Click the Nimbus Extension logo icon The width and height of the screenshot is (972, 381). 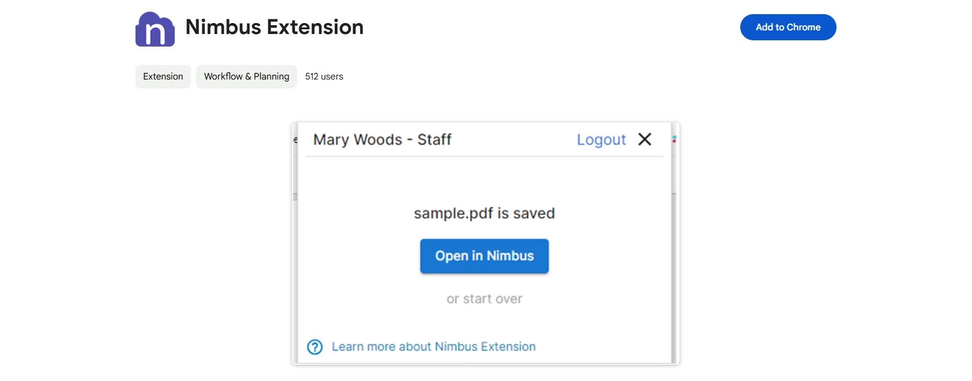pyautogui.click(x=155, y=29)
